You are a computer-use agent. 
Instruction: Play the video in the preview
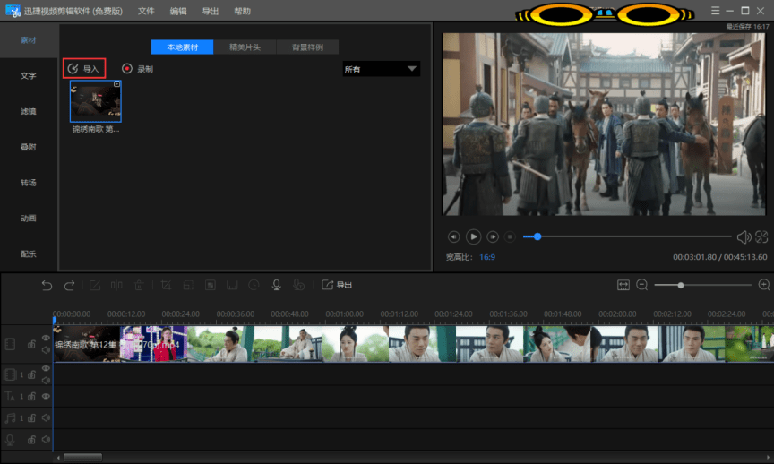(473, 236)
